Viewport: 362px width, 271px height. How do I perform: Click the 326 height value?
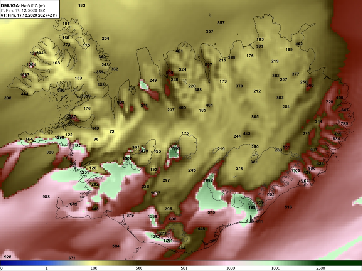click(x=146, y=187)
